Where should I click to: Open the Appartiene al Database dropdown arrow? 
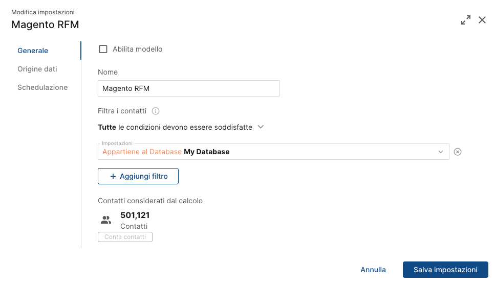tap(440, 152)
